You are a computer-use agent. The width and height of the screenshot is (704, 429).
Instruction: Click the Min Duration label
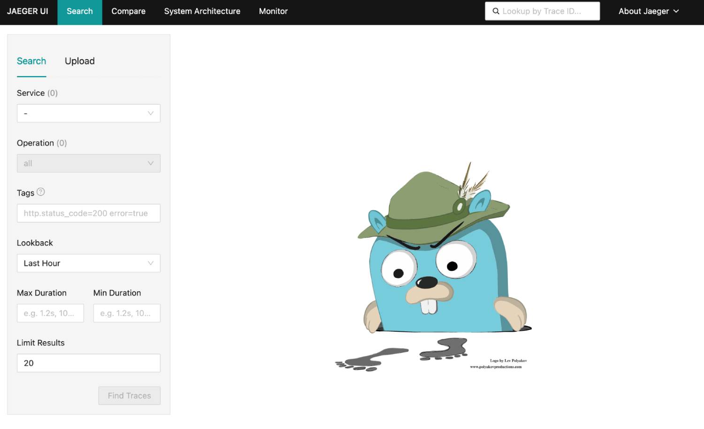tap(117, 293)
